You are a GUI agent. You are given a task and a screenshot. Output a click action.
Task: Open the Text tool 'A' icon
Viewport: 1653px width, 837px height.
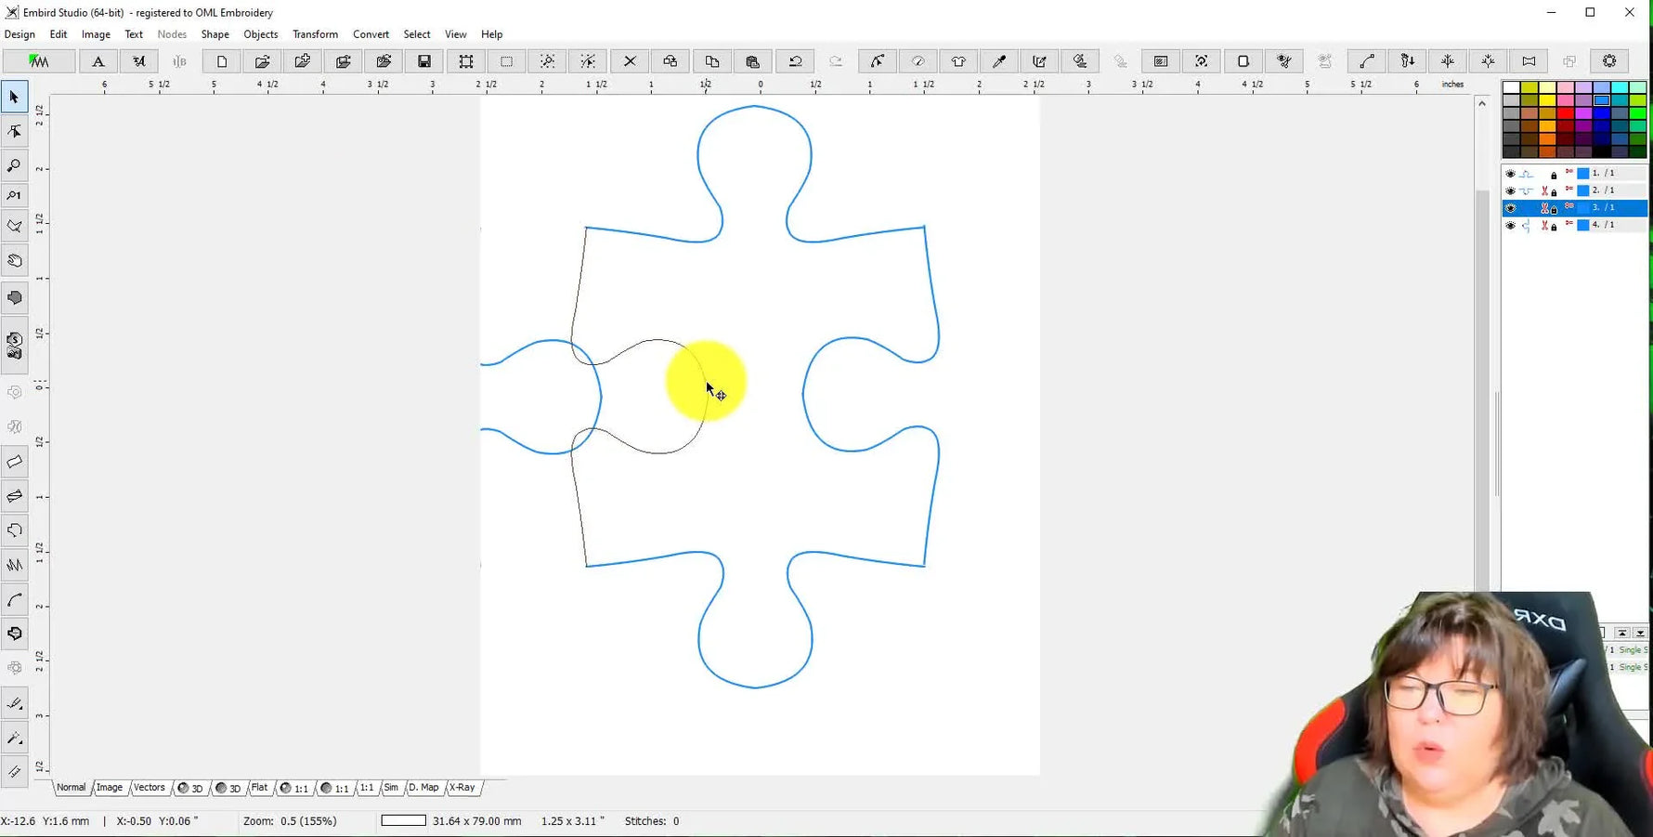(98, 61)
